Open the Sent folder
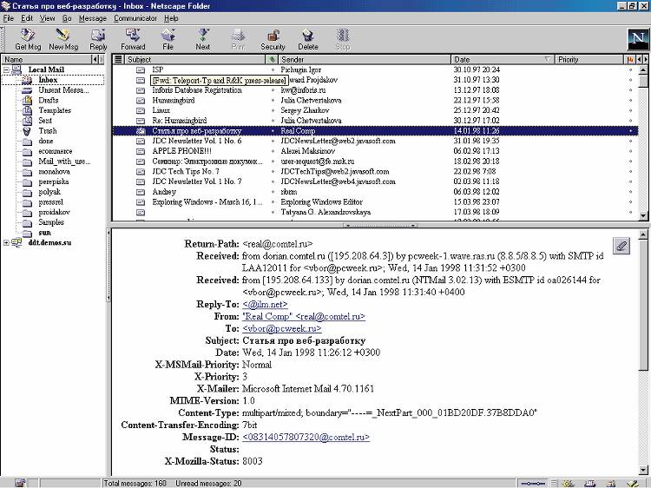 point(37,121)
